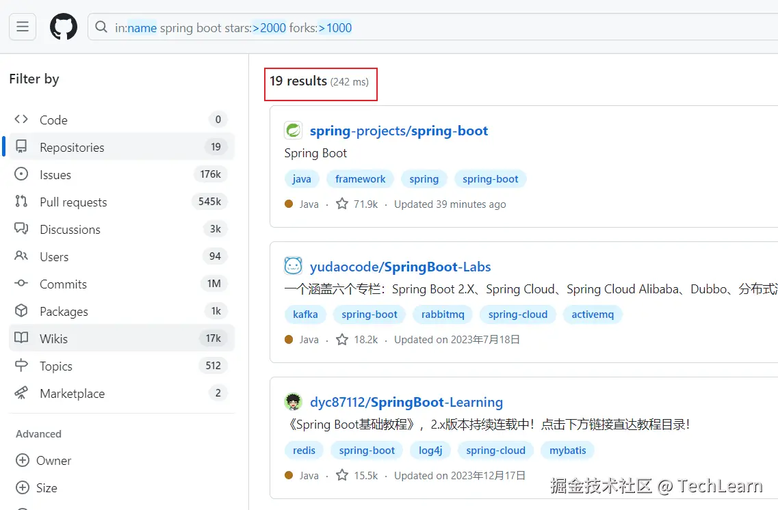Click the Packages box icon
Screen dimensions: 778x510
(x=21, y=311)
